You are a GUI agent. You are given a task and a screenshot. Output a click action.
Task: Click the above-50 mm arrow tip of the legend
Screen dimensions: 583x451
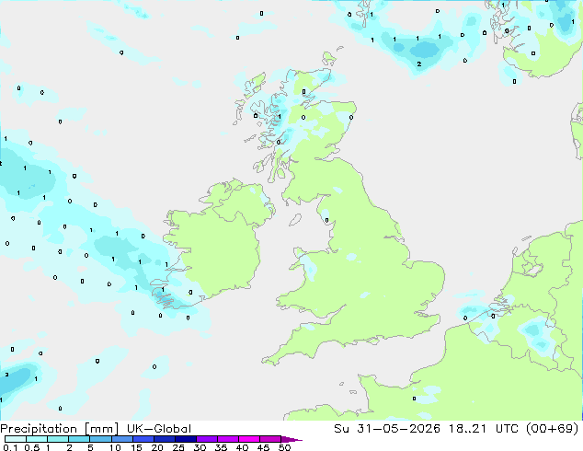[291, 440]
